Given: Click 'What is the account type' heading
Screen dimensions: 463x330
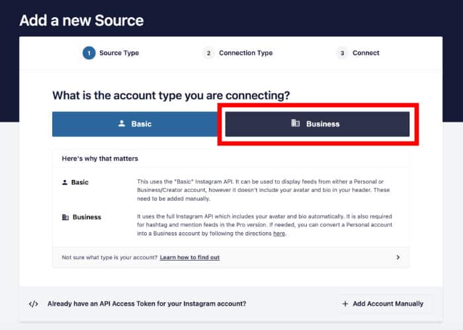Looking at the screenshot, I should (x=171, y=95).
